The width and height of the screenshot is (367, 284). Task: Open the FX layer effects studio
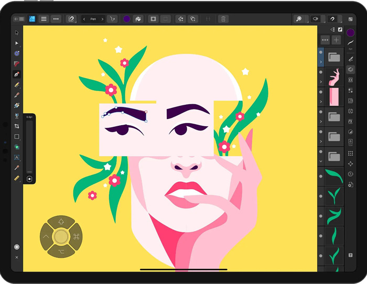pyautogui.click(x=350, y=122)
